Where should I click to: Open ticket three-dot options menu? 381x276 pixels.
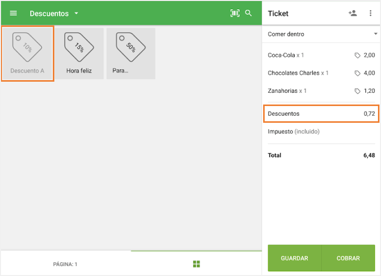(370, 13)
